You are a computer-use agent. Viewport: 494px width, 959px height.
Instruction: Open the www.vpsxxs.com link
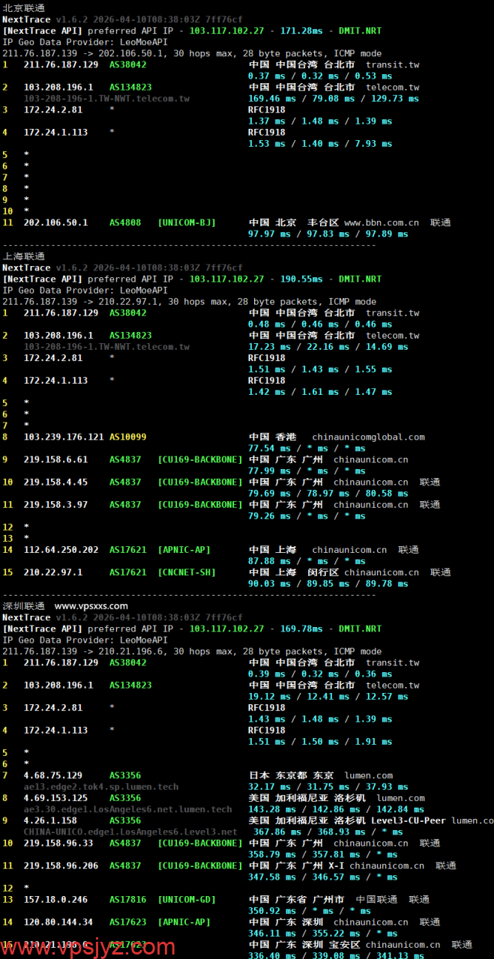[91, 606]
